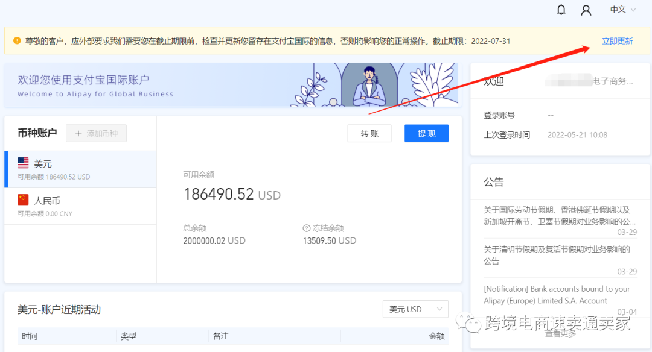The image size is (652, 352).
Task: Click the 公告 announcements heading
Action: click(494, 182)
